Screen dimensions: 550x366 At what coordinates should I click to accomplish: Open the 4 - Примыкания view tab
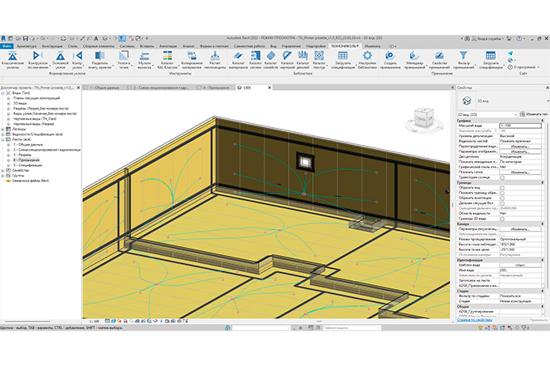point(216,87)
